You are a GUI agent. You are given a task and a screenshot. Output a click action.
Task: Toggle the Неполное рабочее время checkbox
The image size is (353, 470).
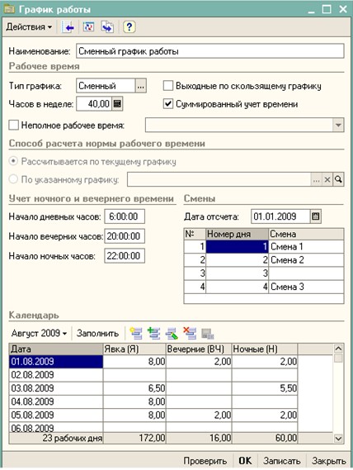14,125
